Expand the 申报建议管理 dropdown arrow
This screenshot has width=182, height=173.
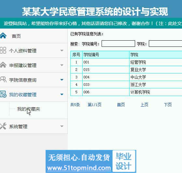pyautogui.click(x=62, y=65)
